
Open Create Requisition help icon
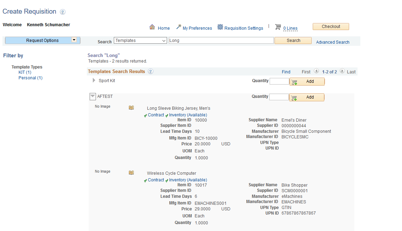(63, 12)
